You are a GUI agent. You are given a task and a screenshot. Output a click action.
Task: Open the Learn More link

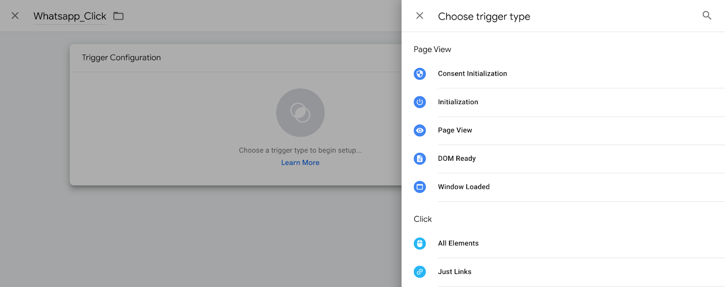click(x=300, y=163)
